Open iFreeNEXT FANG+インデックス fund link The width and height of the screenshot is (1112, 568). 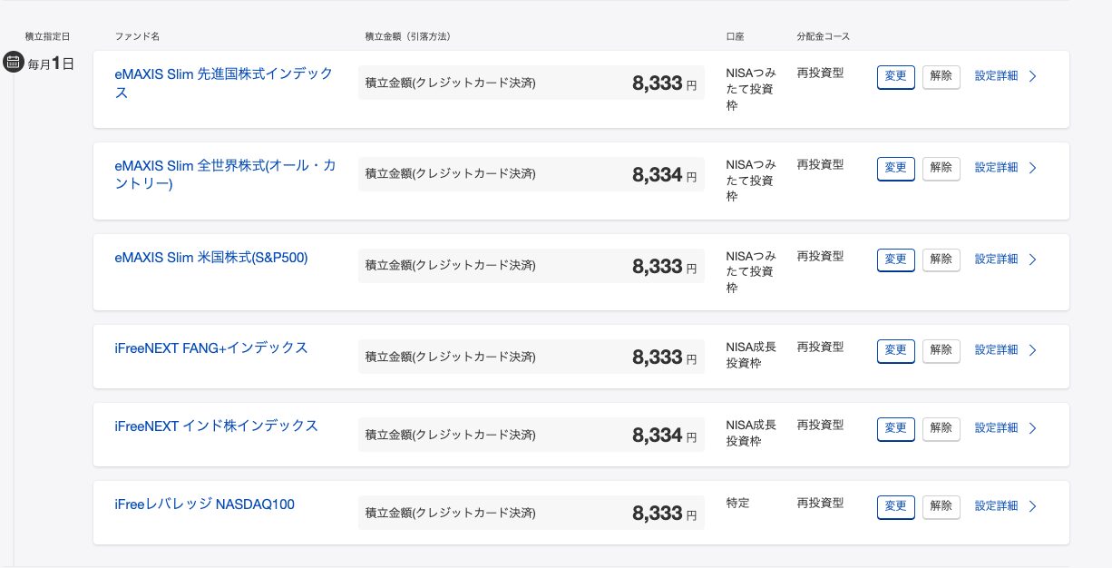(211, 348)
